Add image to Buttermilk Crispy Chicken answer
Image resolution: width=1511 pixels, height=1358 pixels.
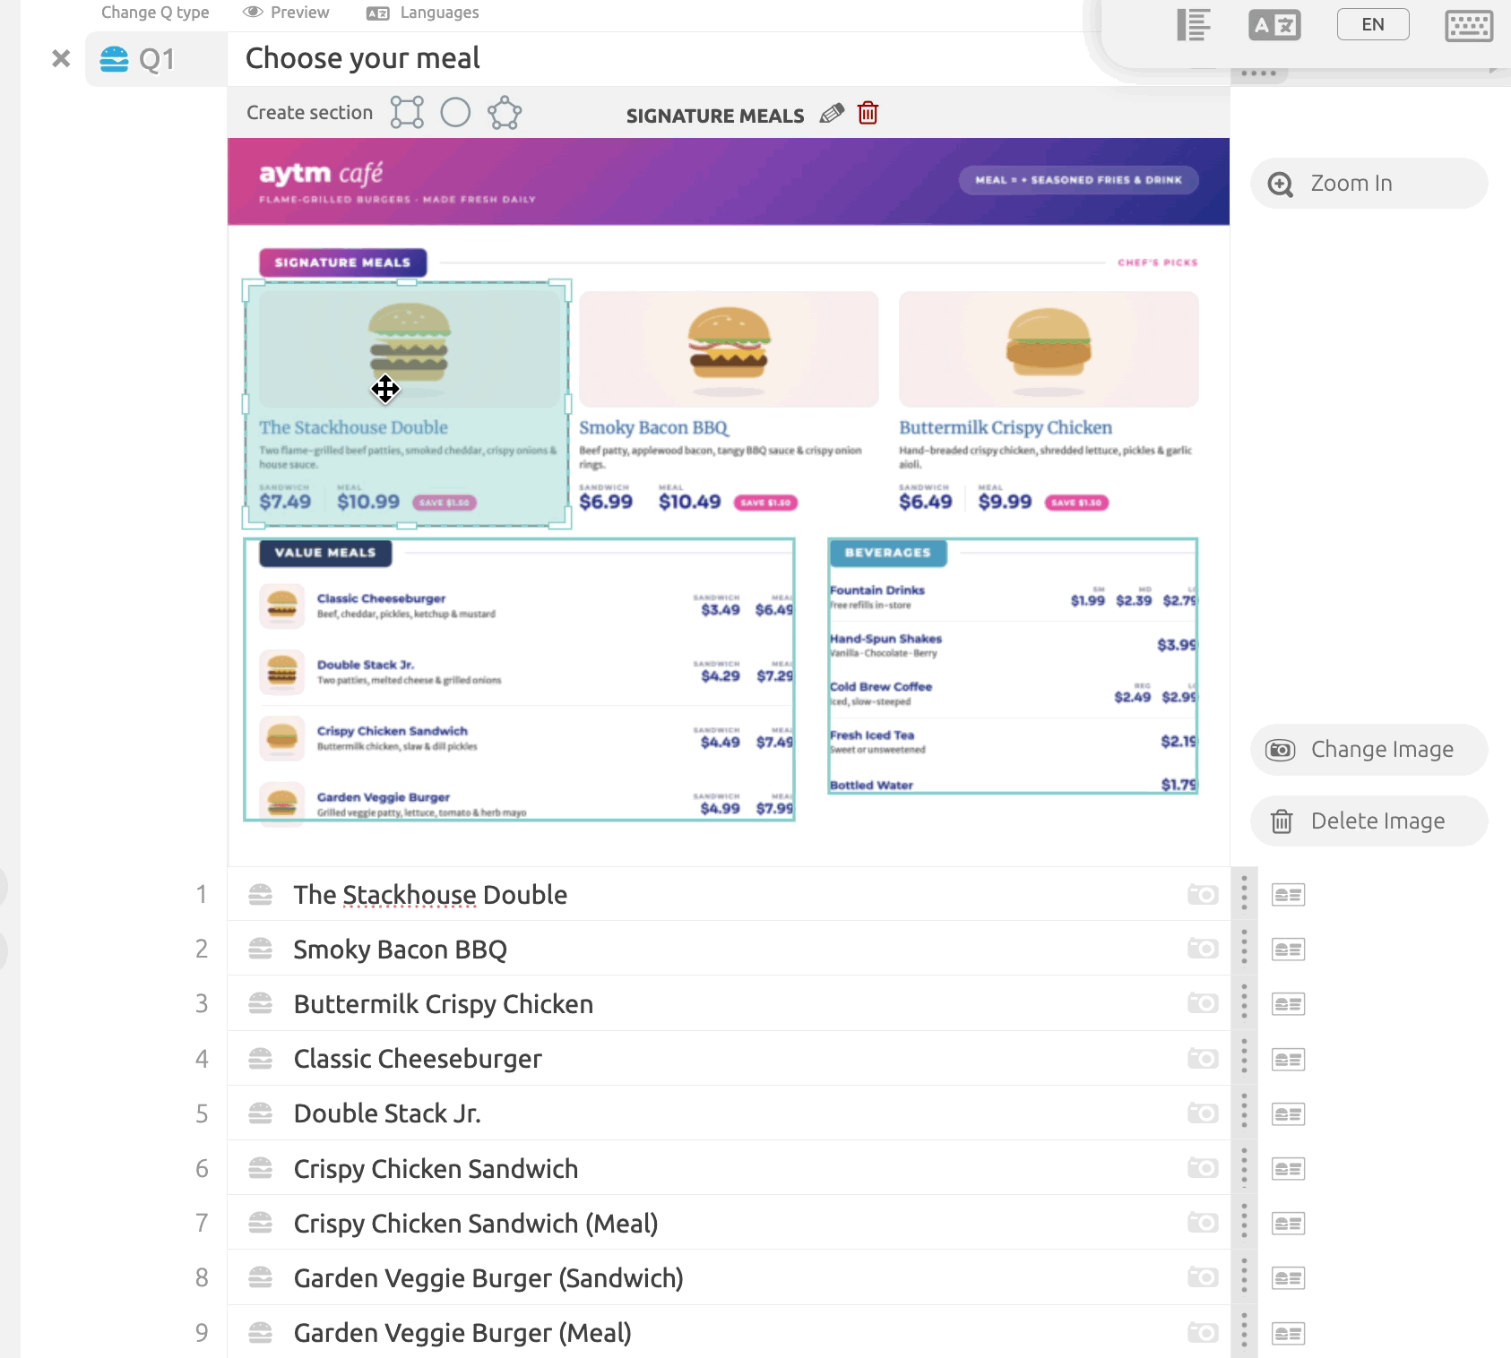pyautogui.click(x=1203, y=1003)
